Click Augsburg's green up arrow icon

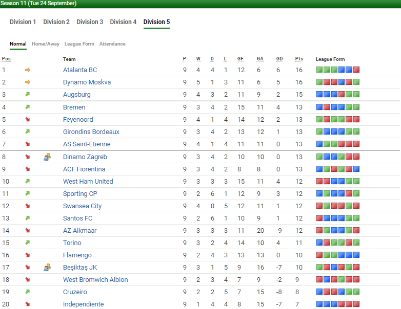point(28,95)
